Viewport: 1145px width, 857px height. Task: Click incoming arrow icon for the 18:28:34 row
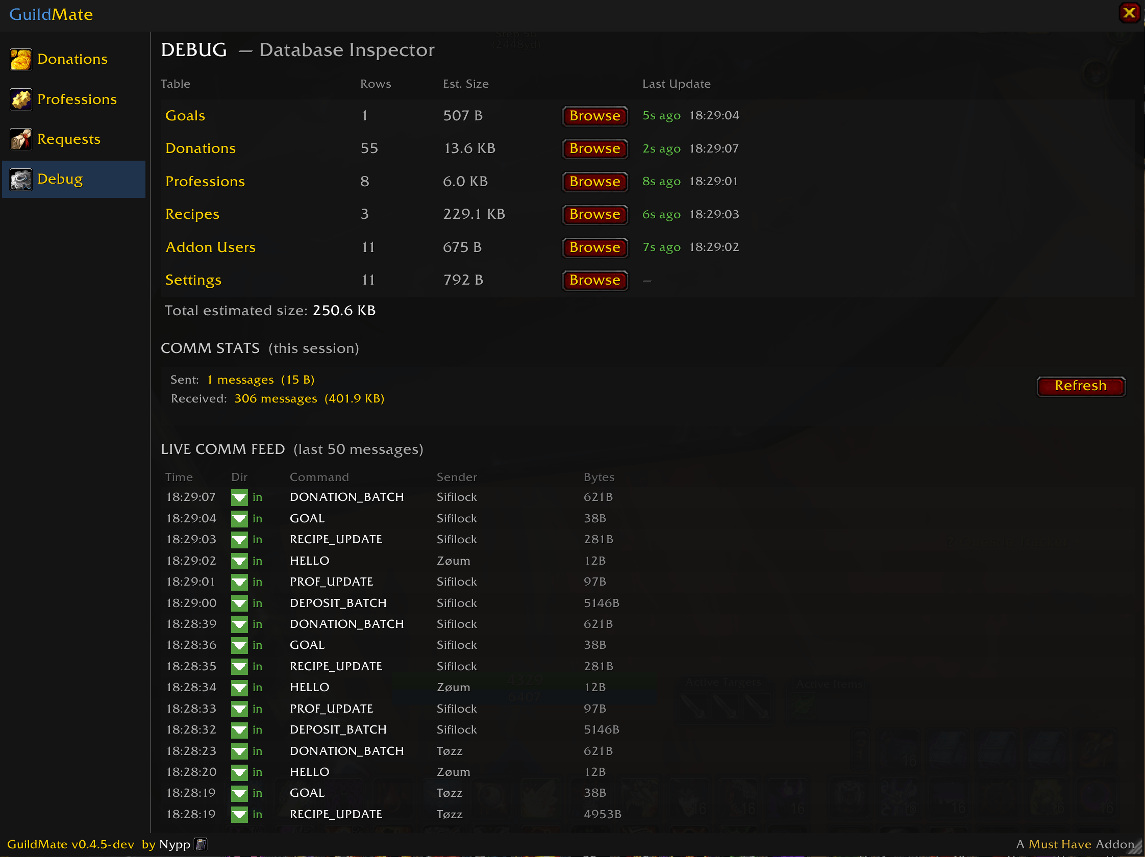click(x=239, y=688)
